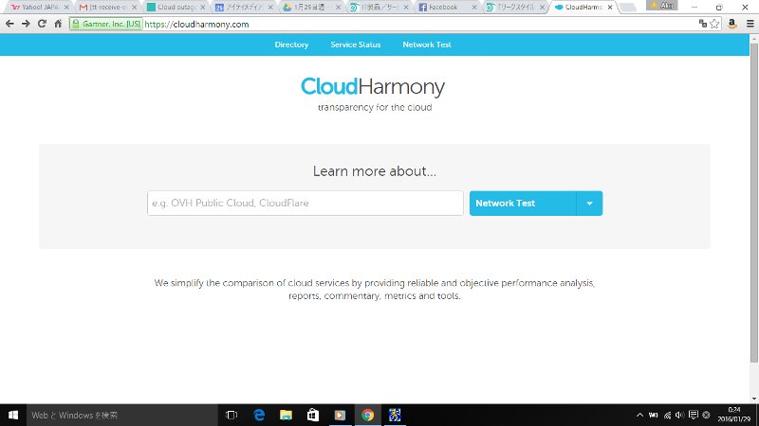The height and width of the screenshot is (426, 759).
Task: Open File Explorer from the taskbar
Action: click(x=287, y=415)
